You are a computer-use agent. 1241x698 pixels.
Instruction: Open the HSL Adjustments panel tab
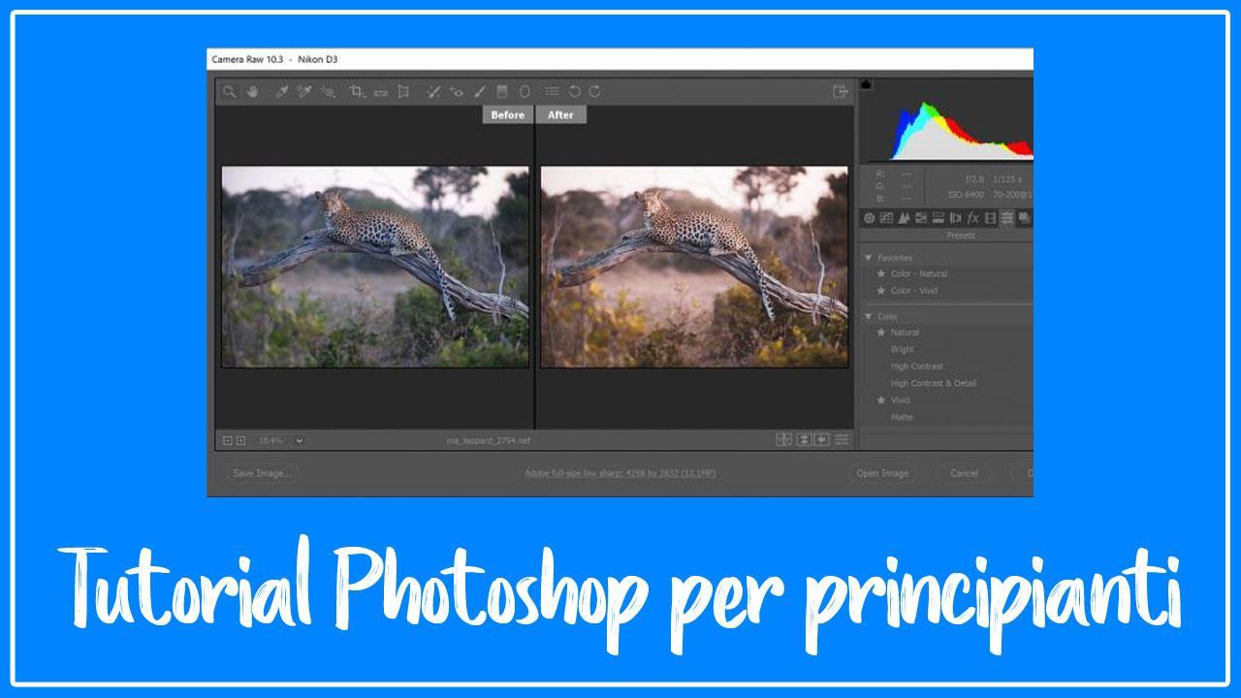pyautogui.click(x=921, y=218)
